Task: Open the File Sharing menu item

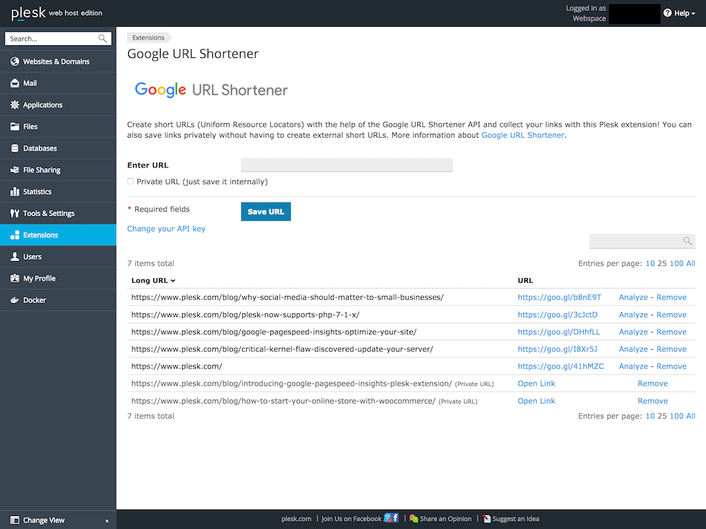Action: [58, 170]
